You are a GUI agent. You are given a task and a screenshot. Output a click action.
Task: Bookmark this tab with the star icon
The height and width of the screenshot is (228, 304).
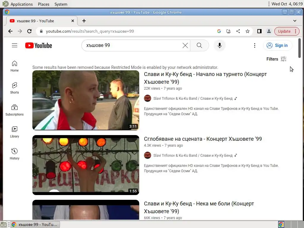(x=248, y=31)
